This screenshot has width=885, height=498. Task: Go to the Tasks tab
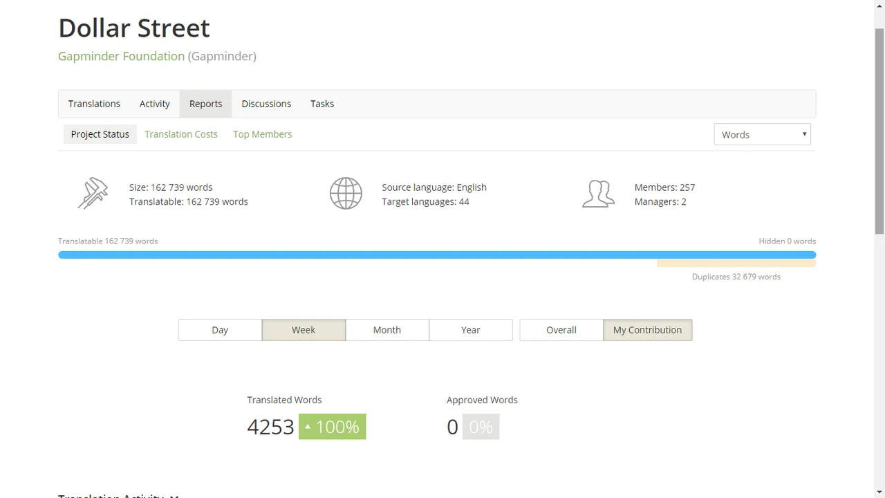[x=322, y=104]
